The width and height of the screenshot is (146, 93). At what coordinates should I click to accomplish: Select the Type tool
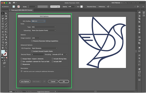[x=3, y=21]
